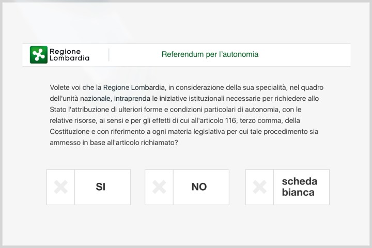This screenshot has width=372, height=248.
Task: Vote SI on the referendum
Action: pyautogui.click(x=101, y=187)
